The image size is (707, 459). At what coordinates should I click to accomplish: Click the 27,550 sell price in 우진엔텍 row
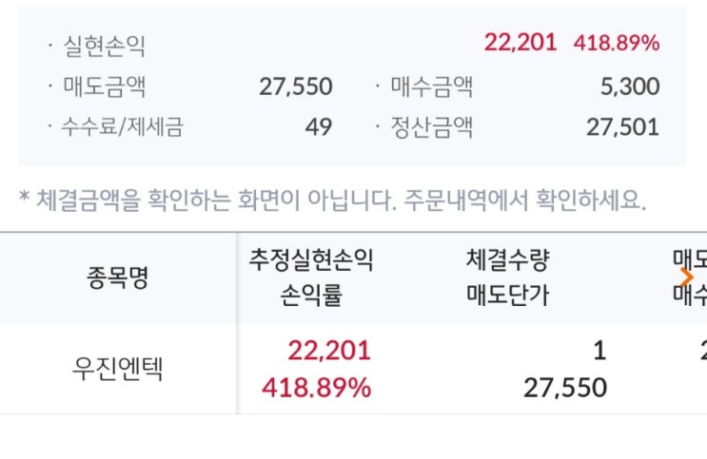[565, 388]
